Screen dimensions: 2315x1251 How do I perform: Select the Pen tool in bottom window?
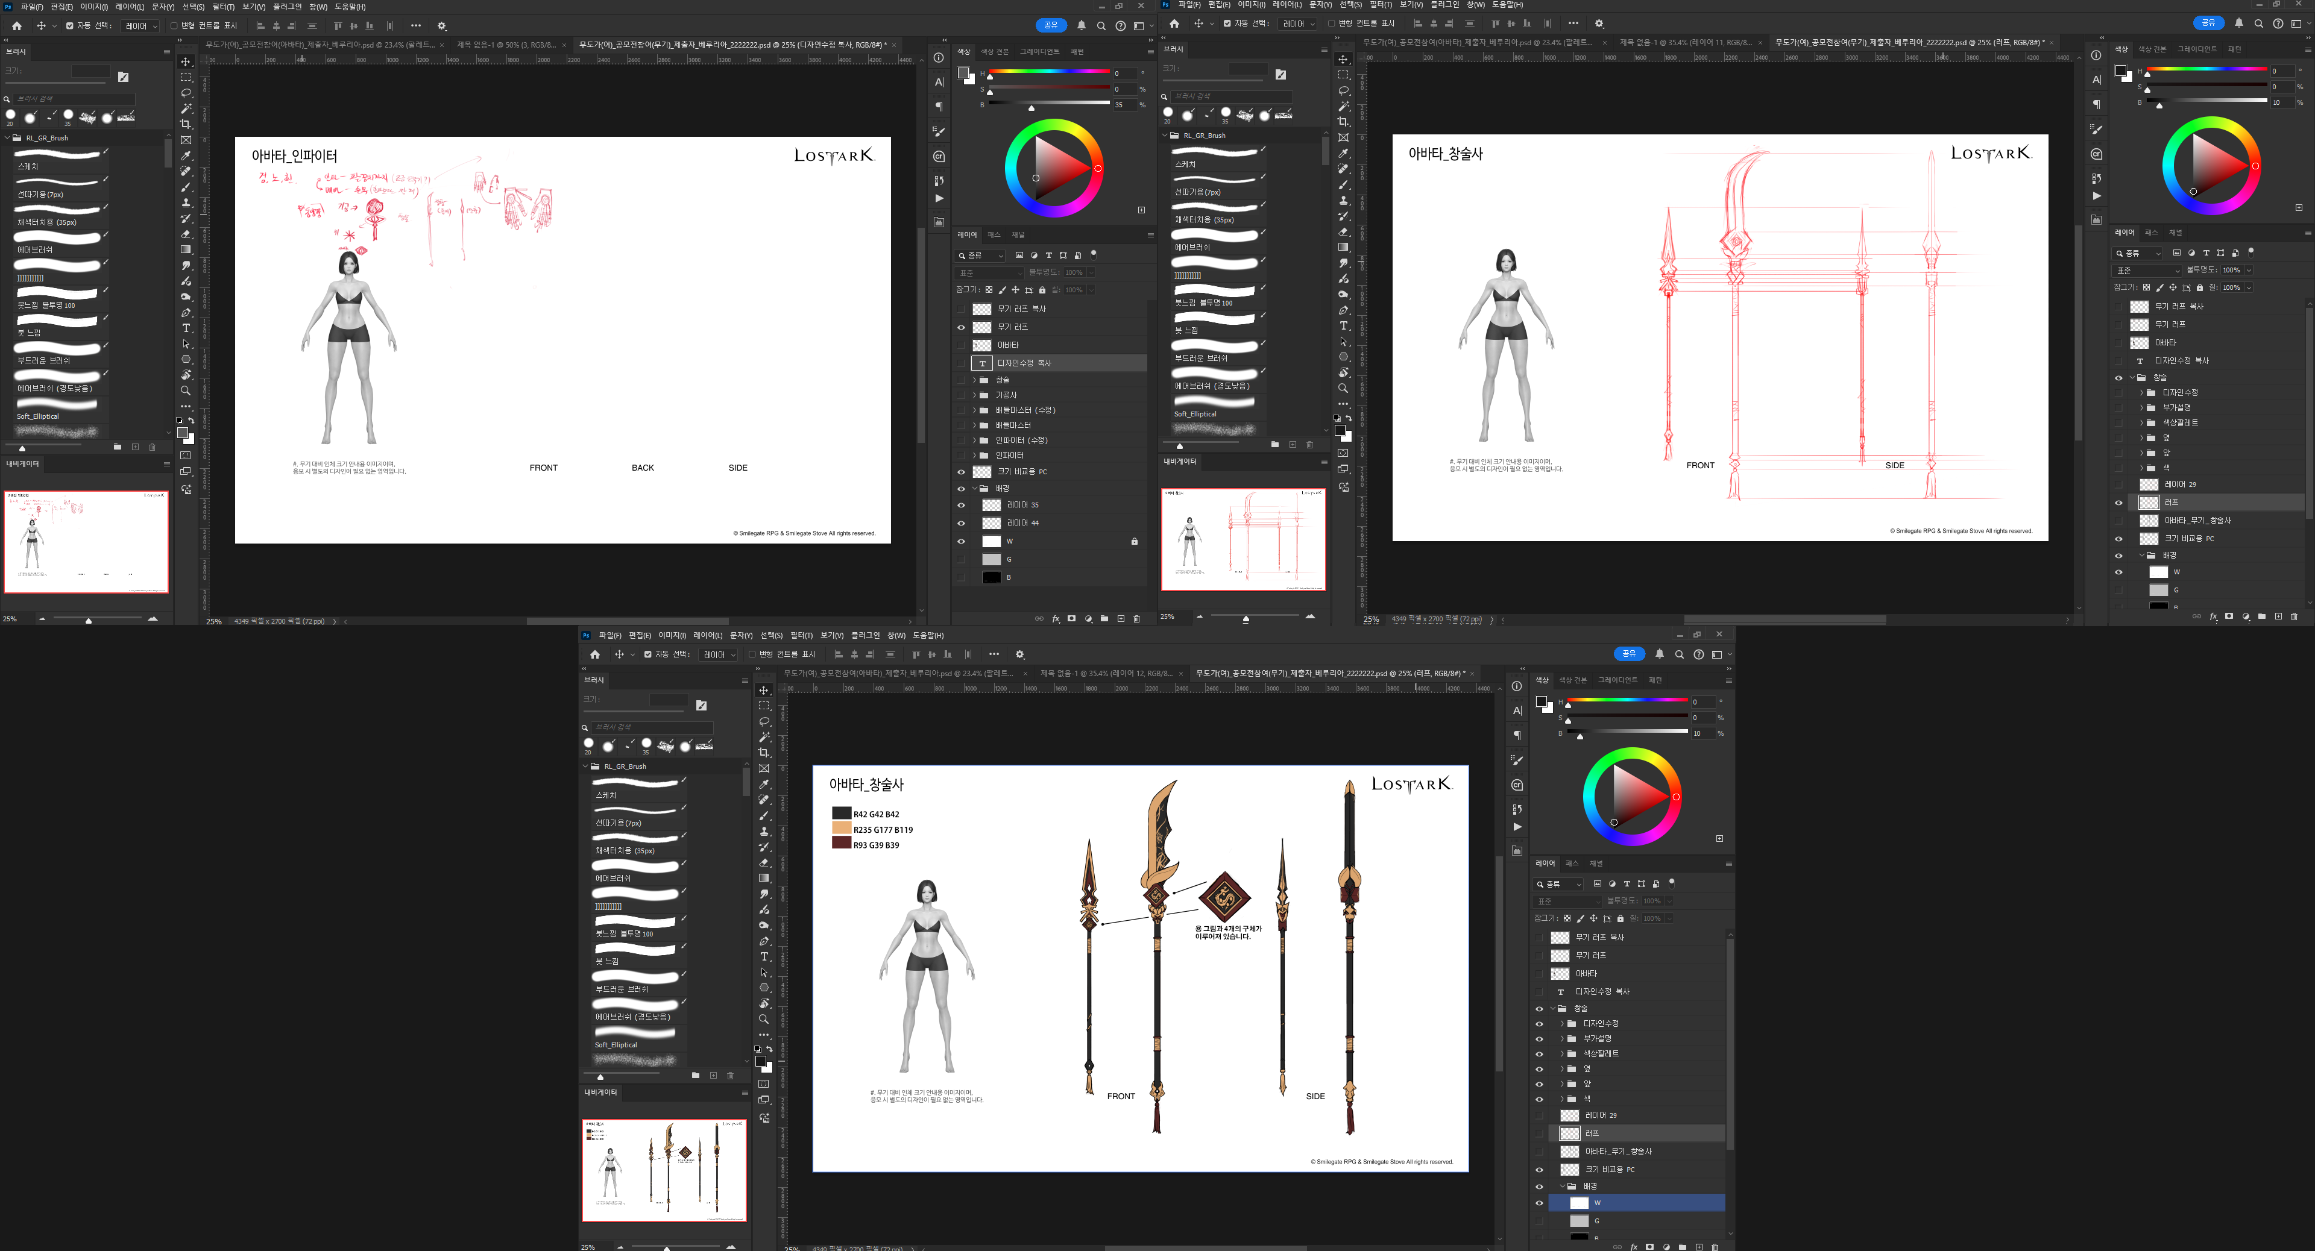point(764,941)
